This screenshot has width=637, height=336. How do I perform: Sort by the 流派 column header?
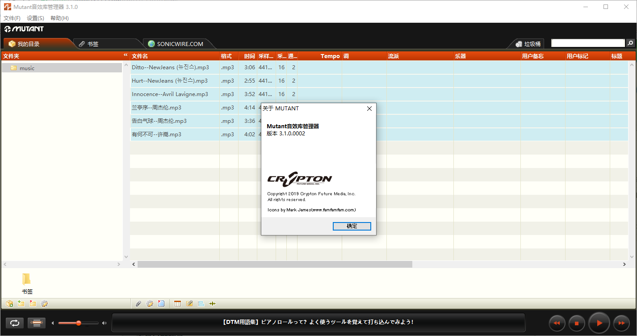click(420, 56)
